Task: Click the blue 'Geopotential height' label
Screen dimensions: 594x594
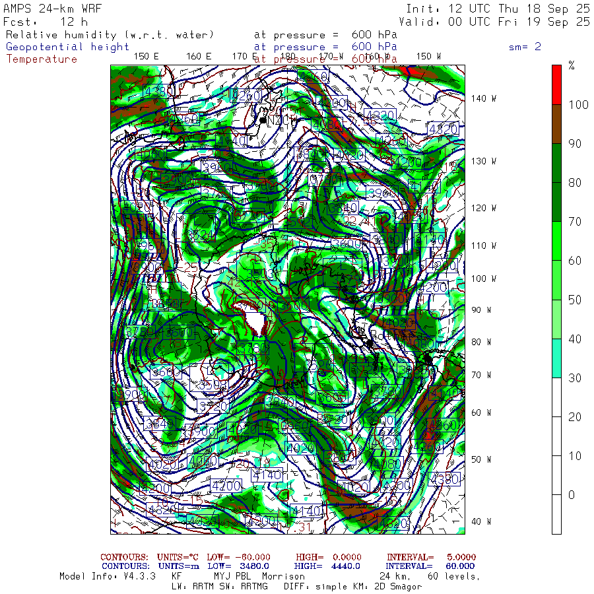Action: 67,47
